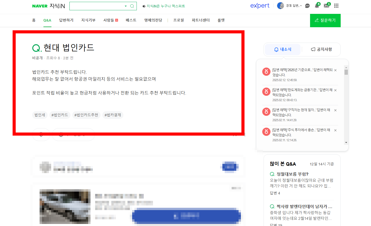This screenshot has height=226, width=371.
Task: Click the medal icon on '2025년 기준으로' notification
Action: pos(266,72)
